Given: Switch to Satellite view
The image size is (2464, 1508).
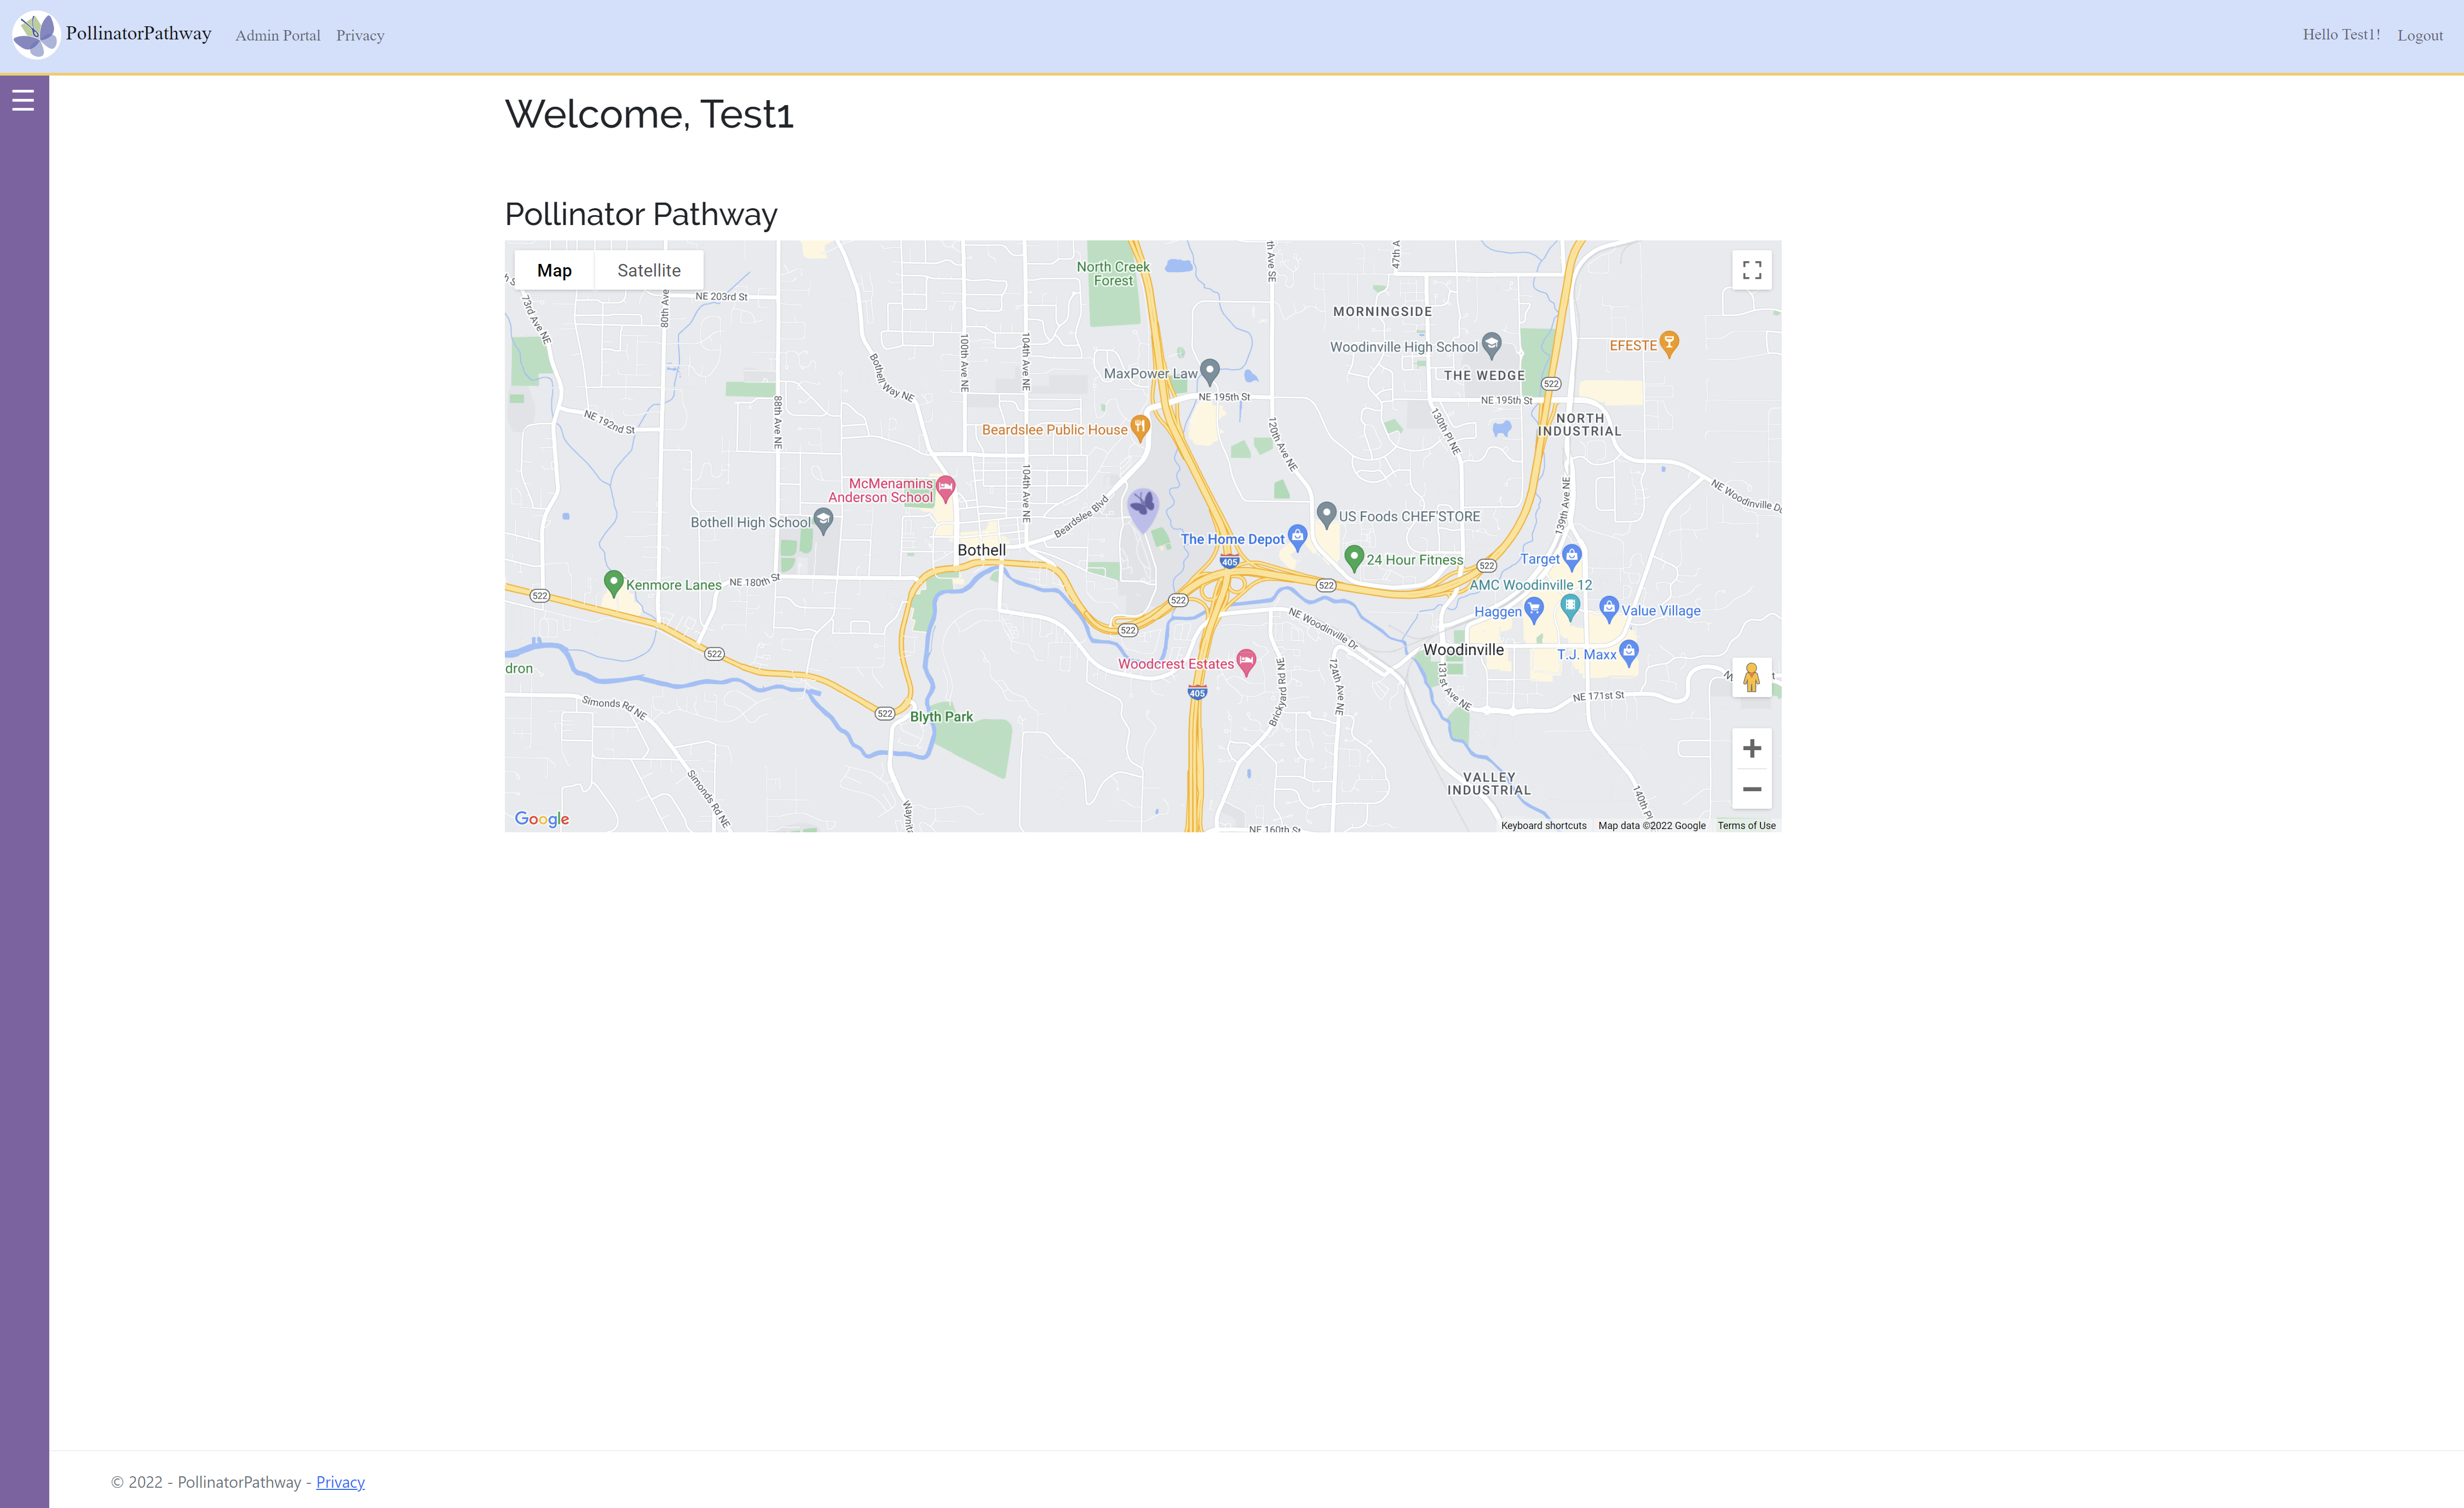Looking at the screenshot, I should [x=649, y=269].
